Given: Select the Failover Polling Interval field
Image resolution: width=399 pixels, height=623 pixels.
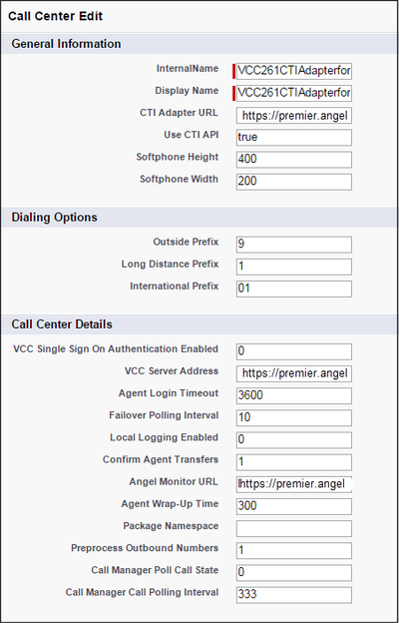Looking at the screenshot, I should coord(294,418).
